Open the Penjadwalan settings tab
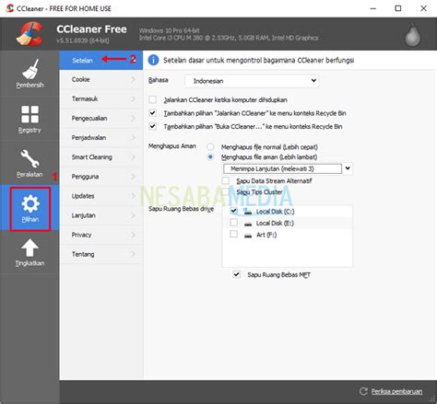This screenshot has width=437, height=404. (x=101, y=138)
